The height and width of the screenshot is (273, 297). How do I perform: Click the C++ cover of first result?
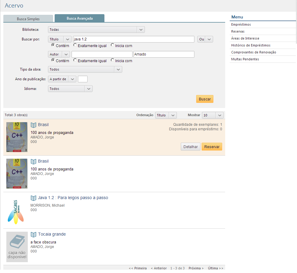tap(17, 137)
